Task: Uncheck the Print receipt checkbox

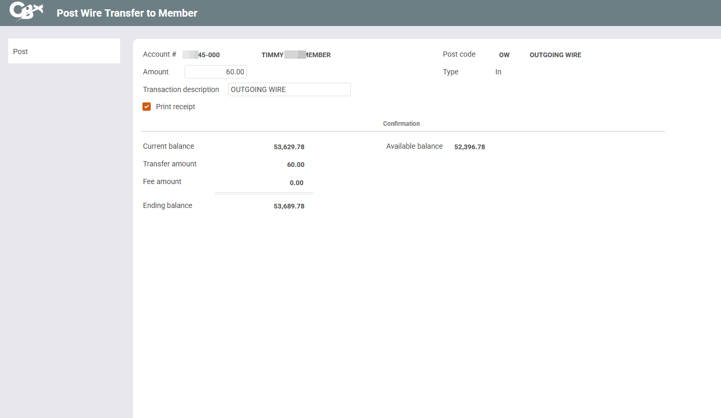Action: pyautogui.click(x=147, y=107)
